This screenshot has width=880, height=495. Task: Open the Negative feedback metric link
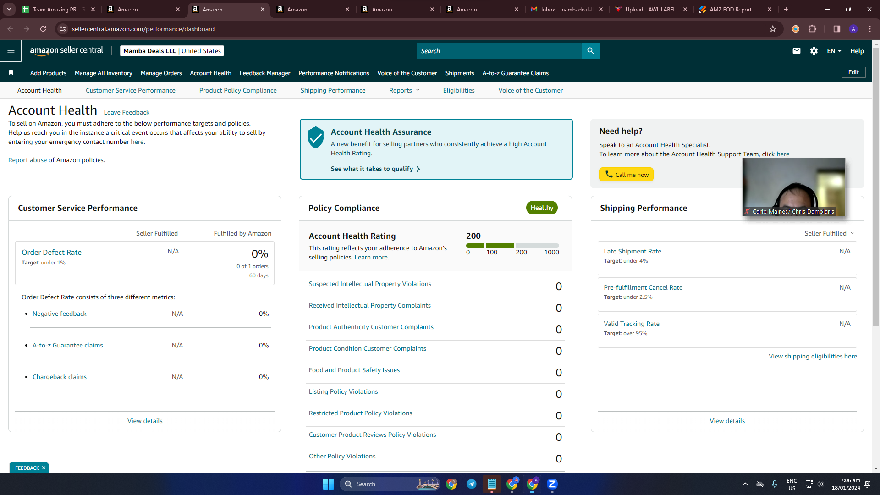click(x=60, y=313)
